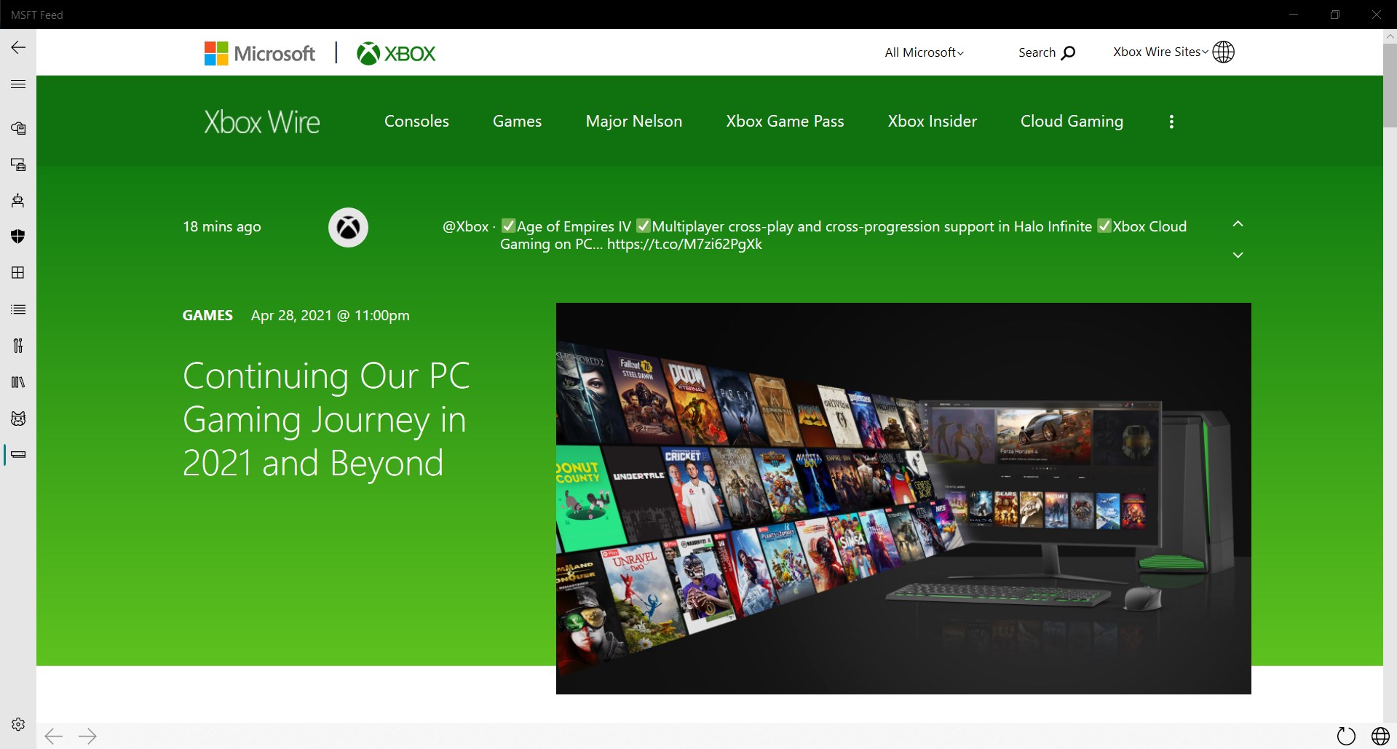Open the cloud news feed sidebar icon

[18, 128]
